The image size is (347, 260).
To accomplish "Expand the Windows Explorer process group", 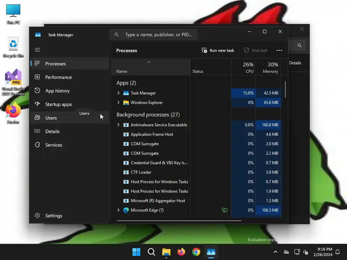I will (x=118, y=102).
